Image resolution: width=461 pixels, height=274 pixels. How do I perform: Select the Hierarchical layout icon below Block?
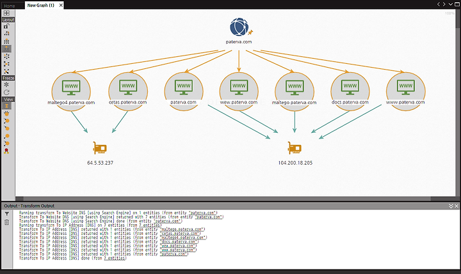click(6, 42)
